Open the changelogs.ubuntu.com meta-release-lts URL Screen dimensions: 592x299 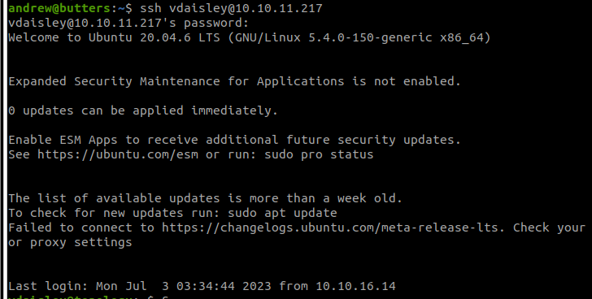coord(330,227)
